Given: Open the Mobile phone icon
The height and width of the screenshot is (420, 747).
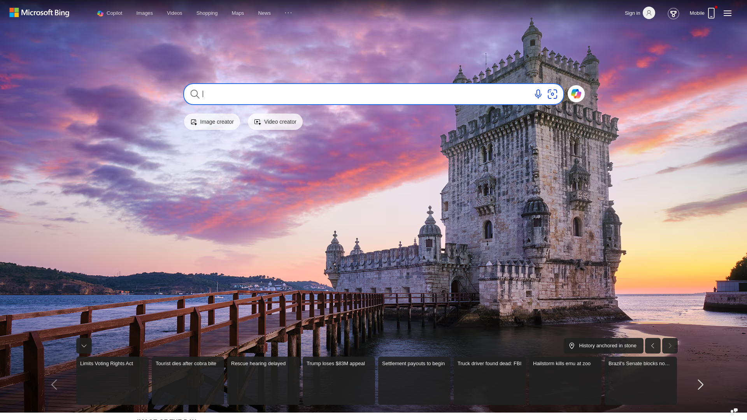Looking at the screenshot, I should point(711,13).
